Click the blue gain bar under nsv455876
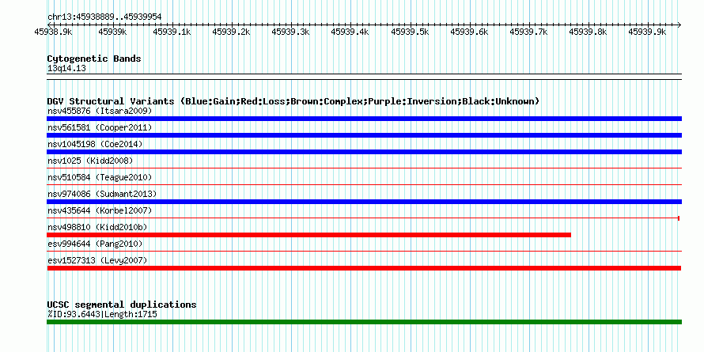This screenshot has width=704, height=352. point(364,119)
